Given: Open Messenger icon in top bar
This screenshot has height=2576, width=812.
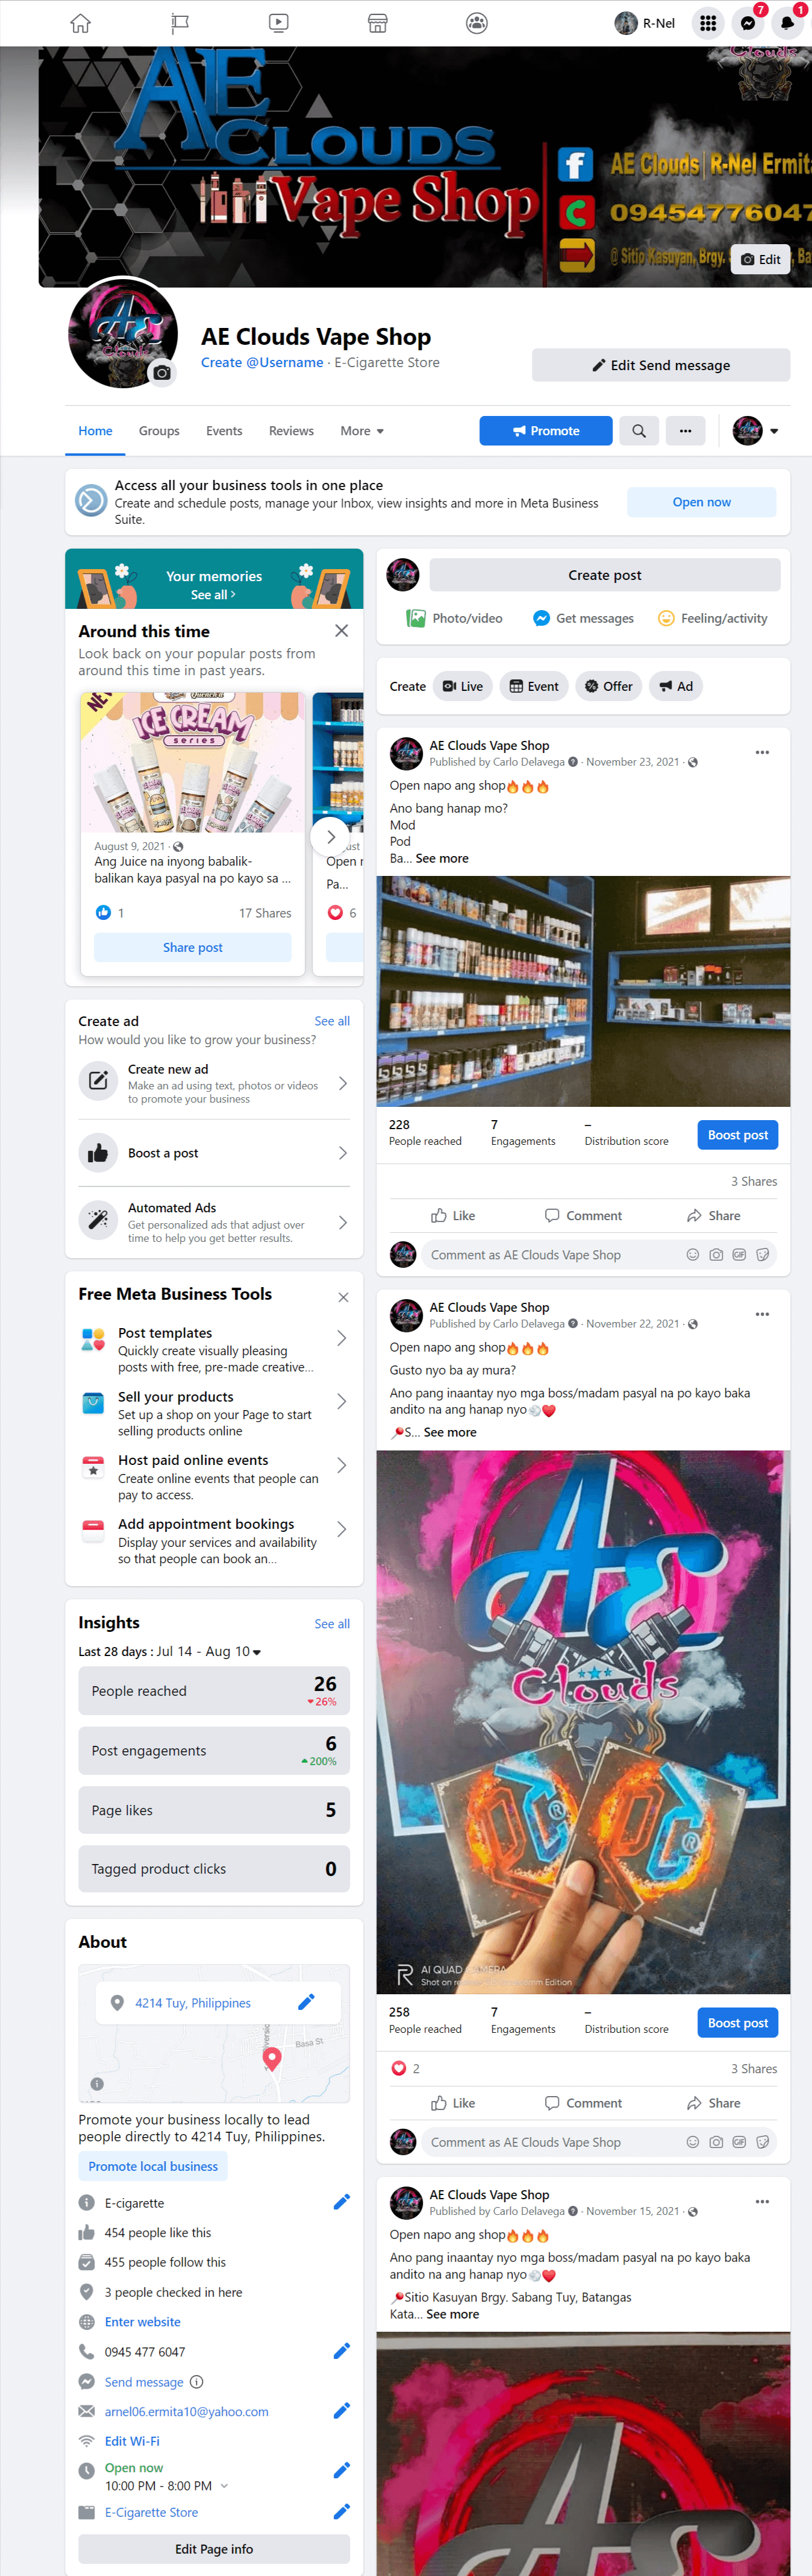Looking at the screenshot, I should pos(747,23).
